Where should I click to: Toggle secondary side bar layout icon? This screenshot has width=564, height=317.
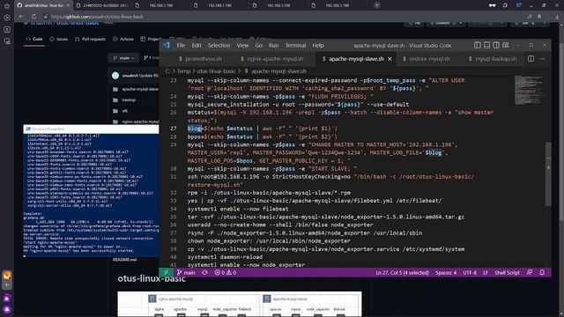496,45
